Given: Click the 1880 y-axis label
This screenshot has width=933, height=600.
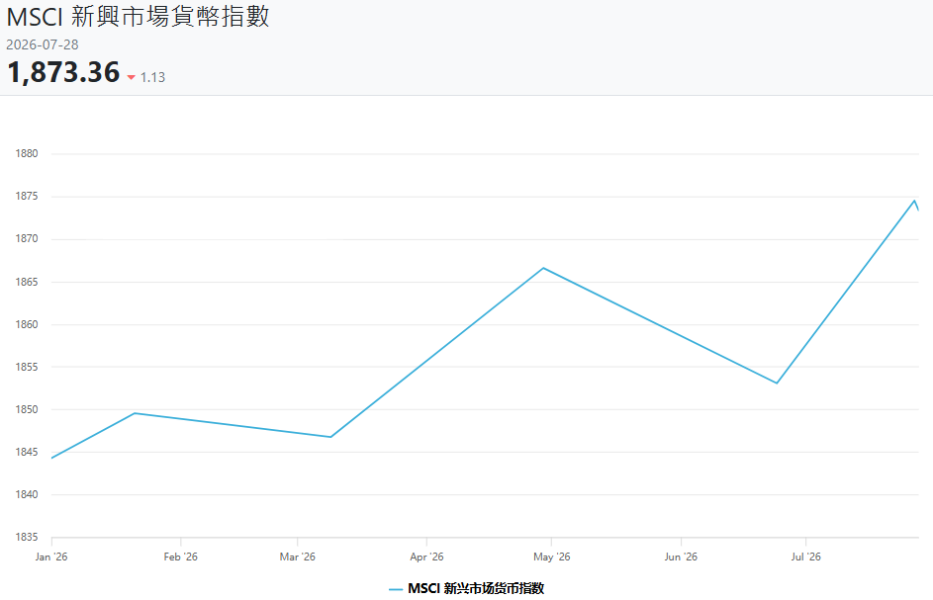Looking at the screenshot, I should 27,153.
